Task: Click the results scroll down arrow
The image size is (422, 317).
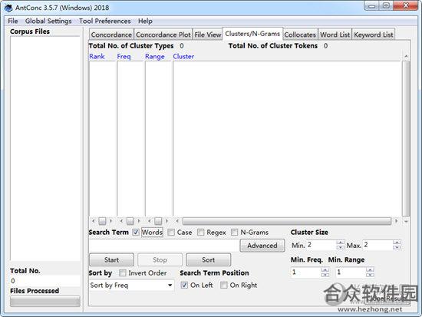Action: 406,221
